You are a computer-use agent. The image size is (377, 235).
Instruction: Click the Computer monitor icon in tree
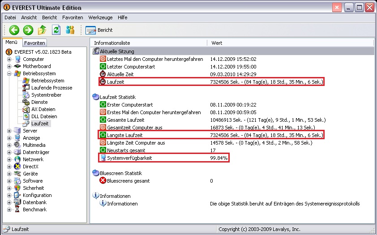(x=17, y=59)
